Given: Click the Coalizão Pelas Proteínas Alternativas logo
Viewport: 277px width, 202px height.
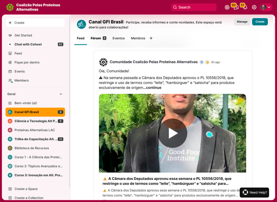Looking at the screenshot, I should (x=10, y=7).
